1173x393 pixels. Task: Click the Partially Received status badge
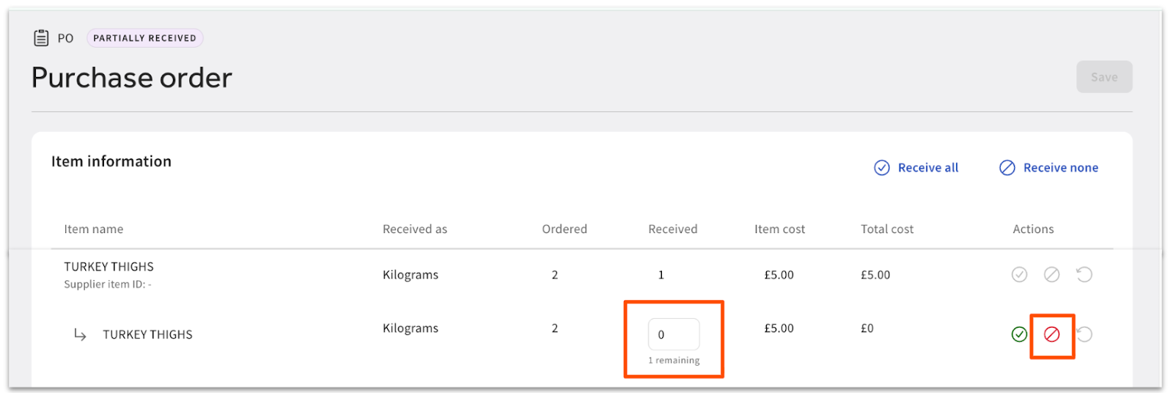144,38
